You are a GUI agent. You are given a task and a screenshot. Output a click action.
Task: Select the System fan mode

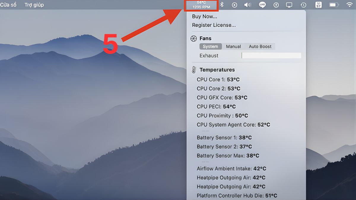click(210, 46)
